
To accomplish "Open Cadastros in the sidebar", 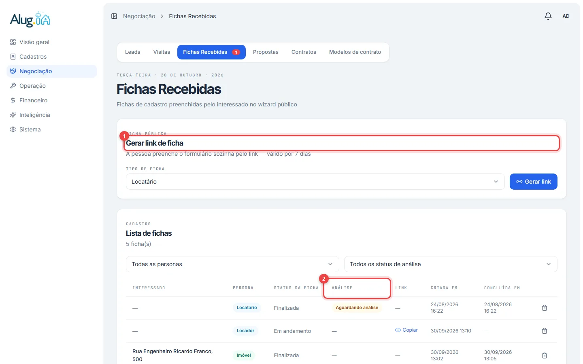I will tap(52, 57).
